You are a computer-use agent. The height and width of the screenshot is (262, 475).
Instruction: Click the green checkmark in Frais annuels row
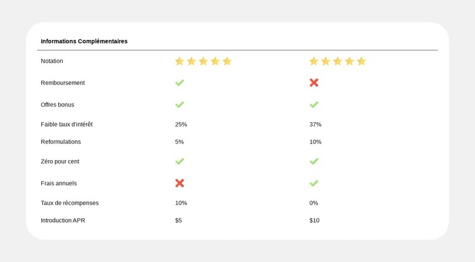314,183
